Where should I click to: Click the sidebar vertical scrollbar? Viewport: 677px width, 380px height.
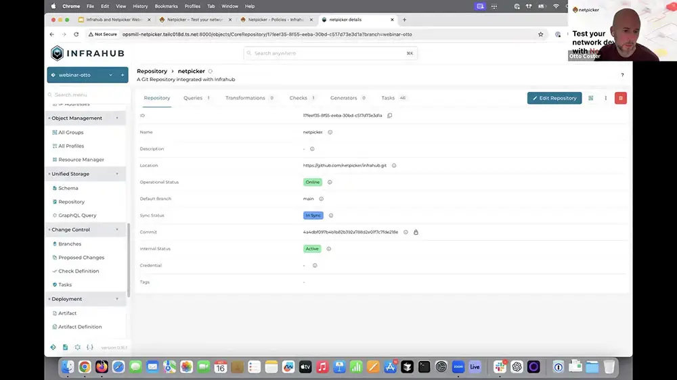pyautogui.click(x=128, y=259)
